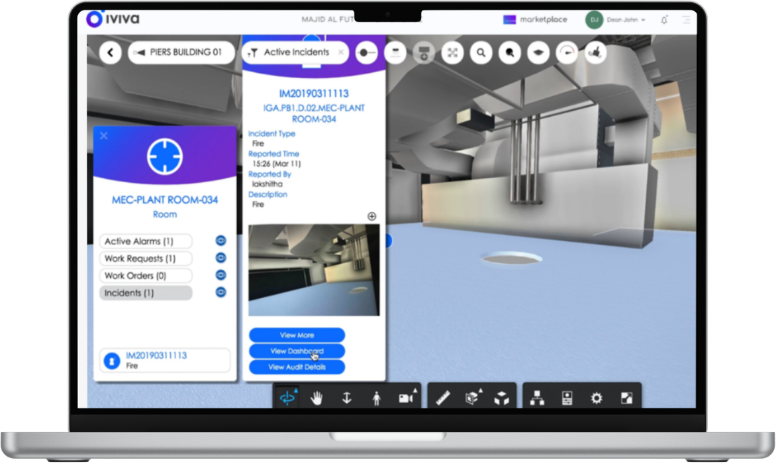Toggle fullscreen viewer mode
The image size is (776, 464).
(626, 398)
